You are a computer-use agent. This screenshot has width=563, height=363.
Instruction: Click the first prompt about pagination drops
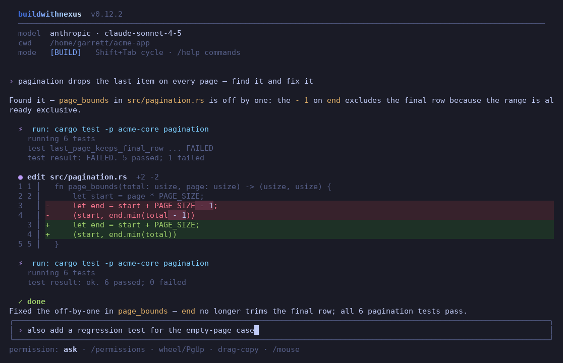coord(165,81)
